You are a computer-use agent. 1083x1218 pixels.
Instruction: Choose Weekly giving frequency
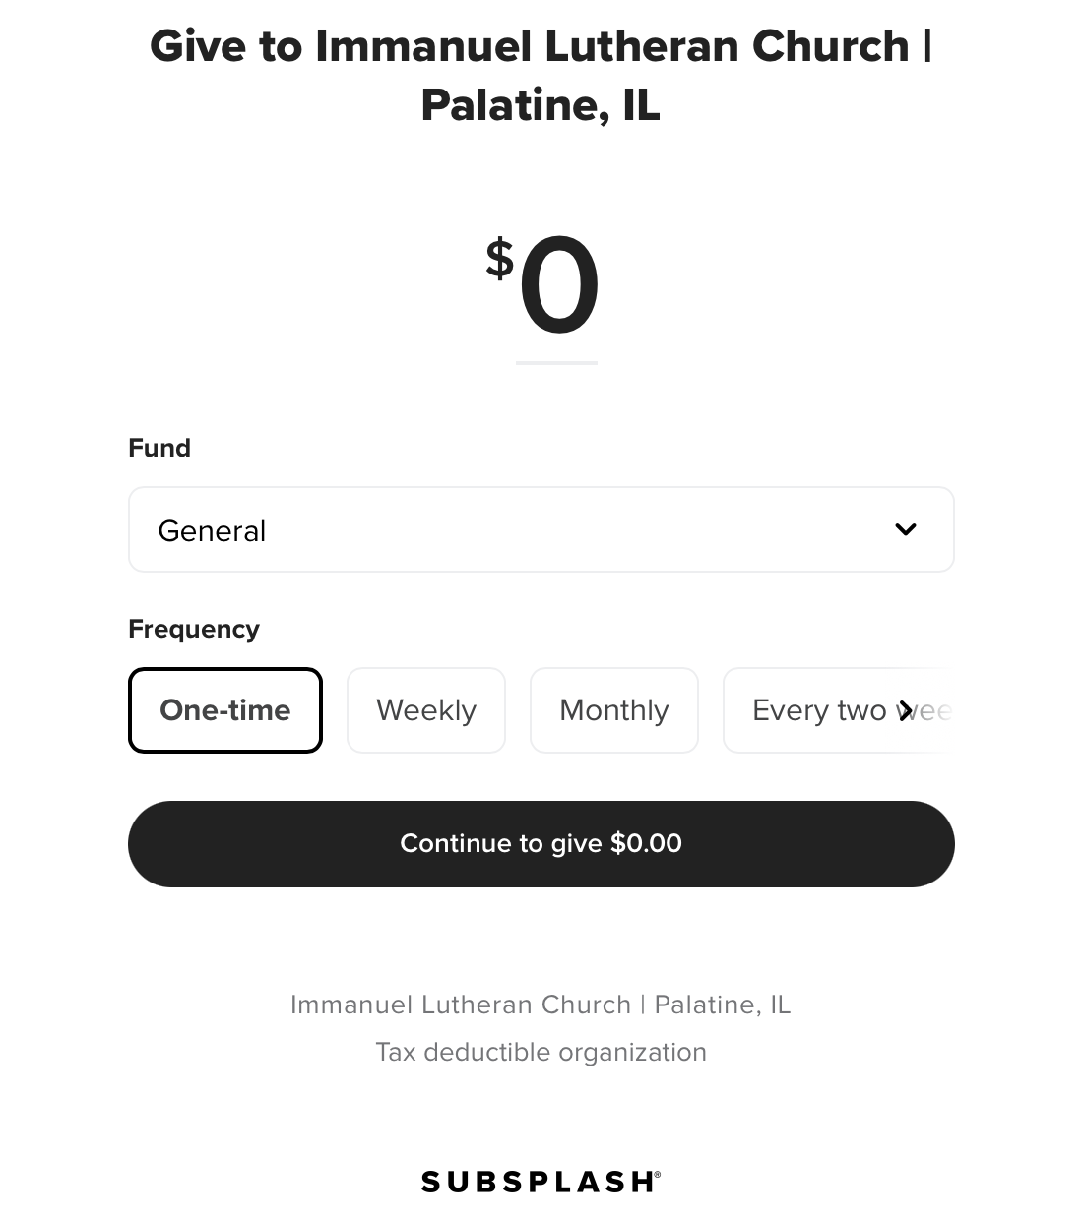[x=426, y=710]
